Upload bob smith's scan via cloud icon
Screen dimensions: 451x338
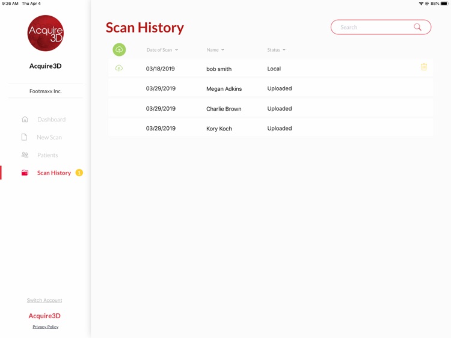coord(119,68)
